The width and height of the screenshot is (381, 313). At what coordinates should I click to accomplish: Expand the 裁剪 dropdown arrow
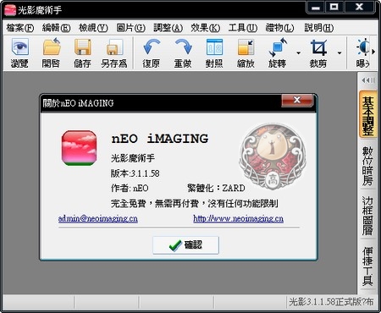pos(340,52)
